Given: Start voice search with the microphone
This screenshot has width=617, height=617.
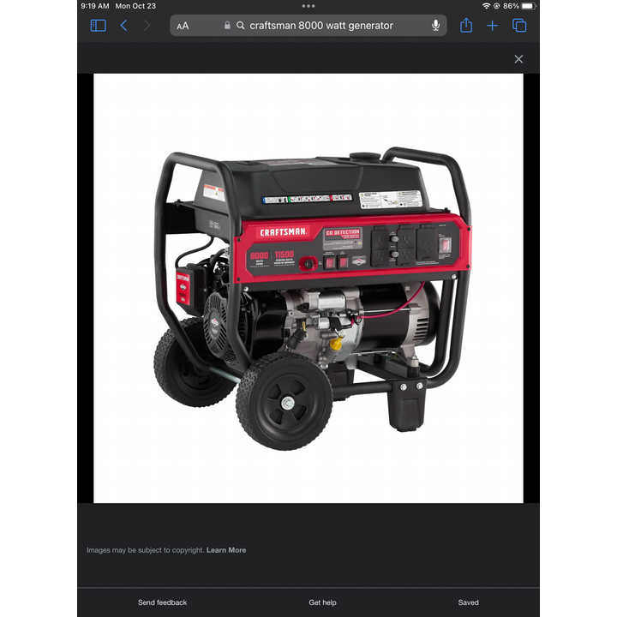Looking at the screenshot, I should (435, 25).
